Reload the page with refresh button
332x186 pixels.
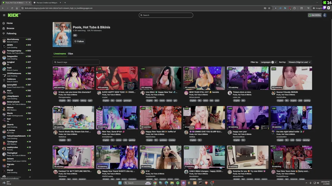tap(12, 8)
